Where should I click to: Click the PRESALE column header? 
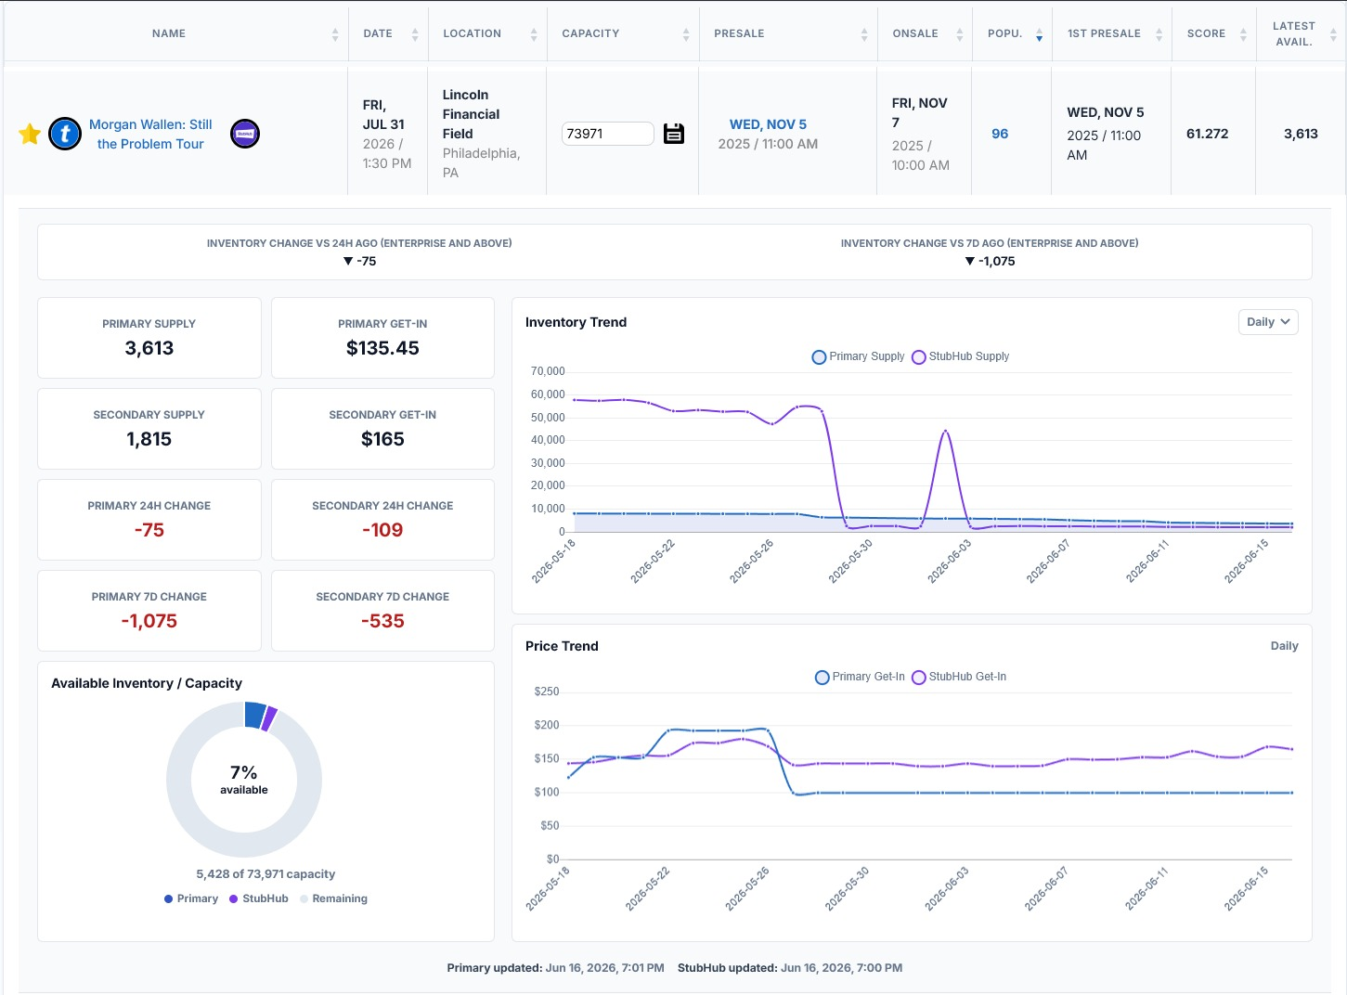coord(739,33)
